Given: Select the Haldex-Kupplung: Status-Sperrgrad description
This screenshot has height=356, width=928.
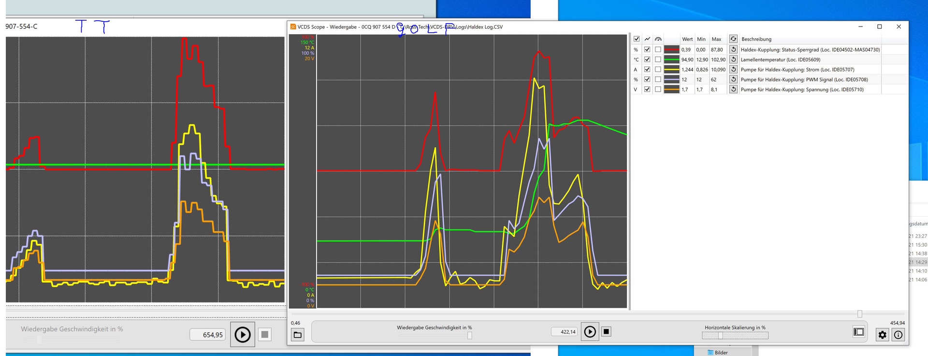Looking at the screenshot, I should [x=810, y=50].
